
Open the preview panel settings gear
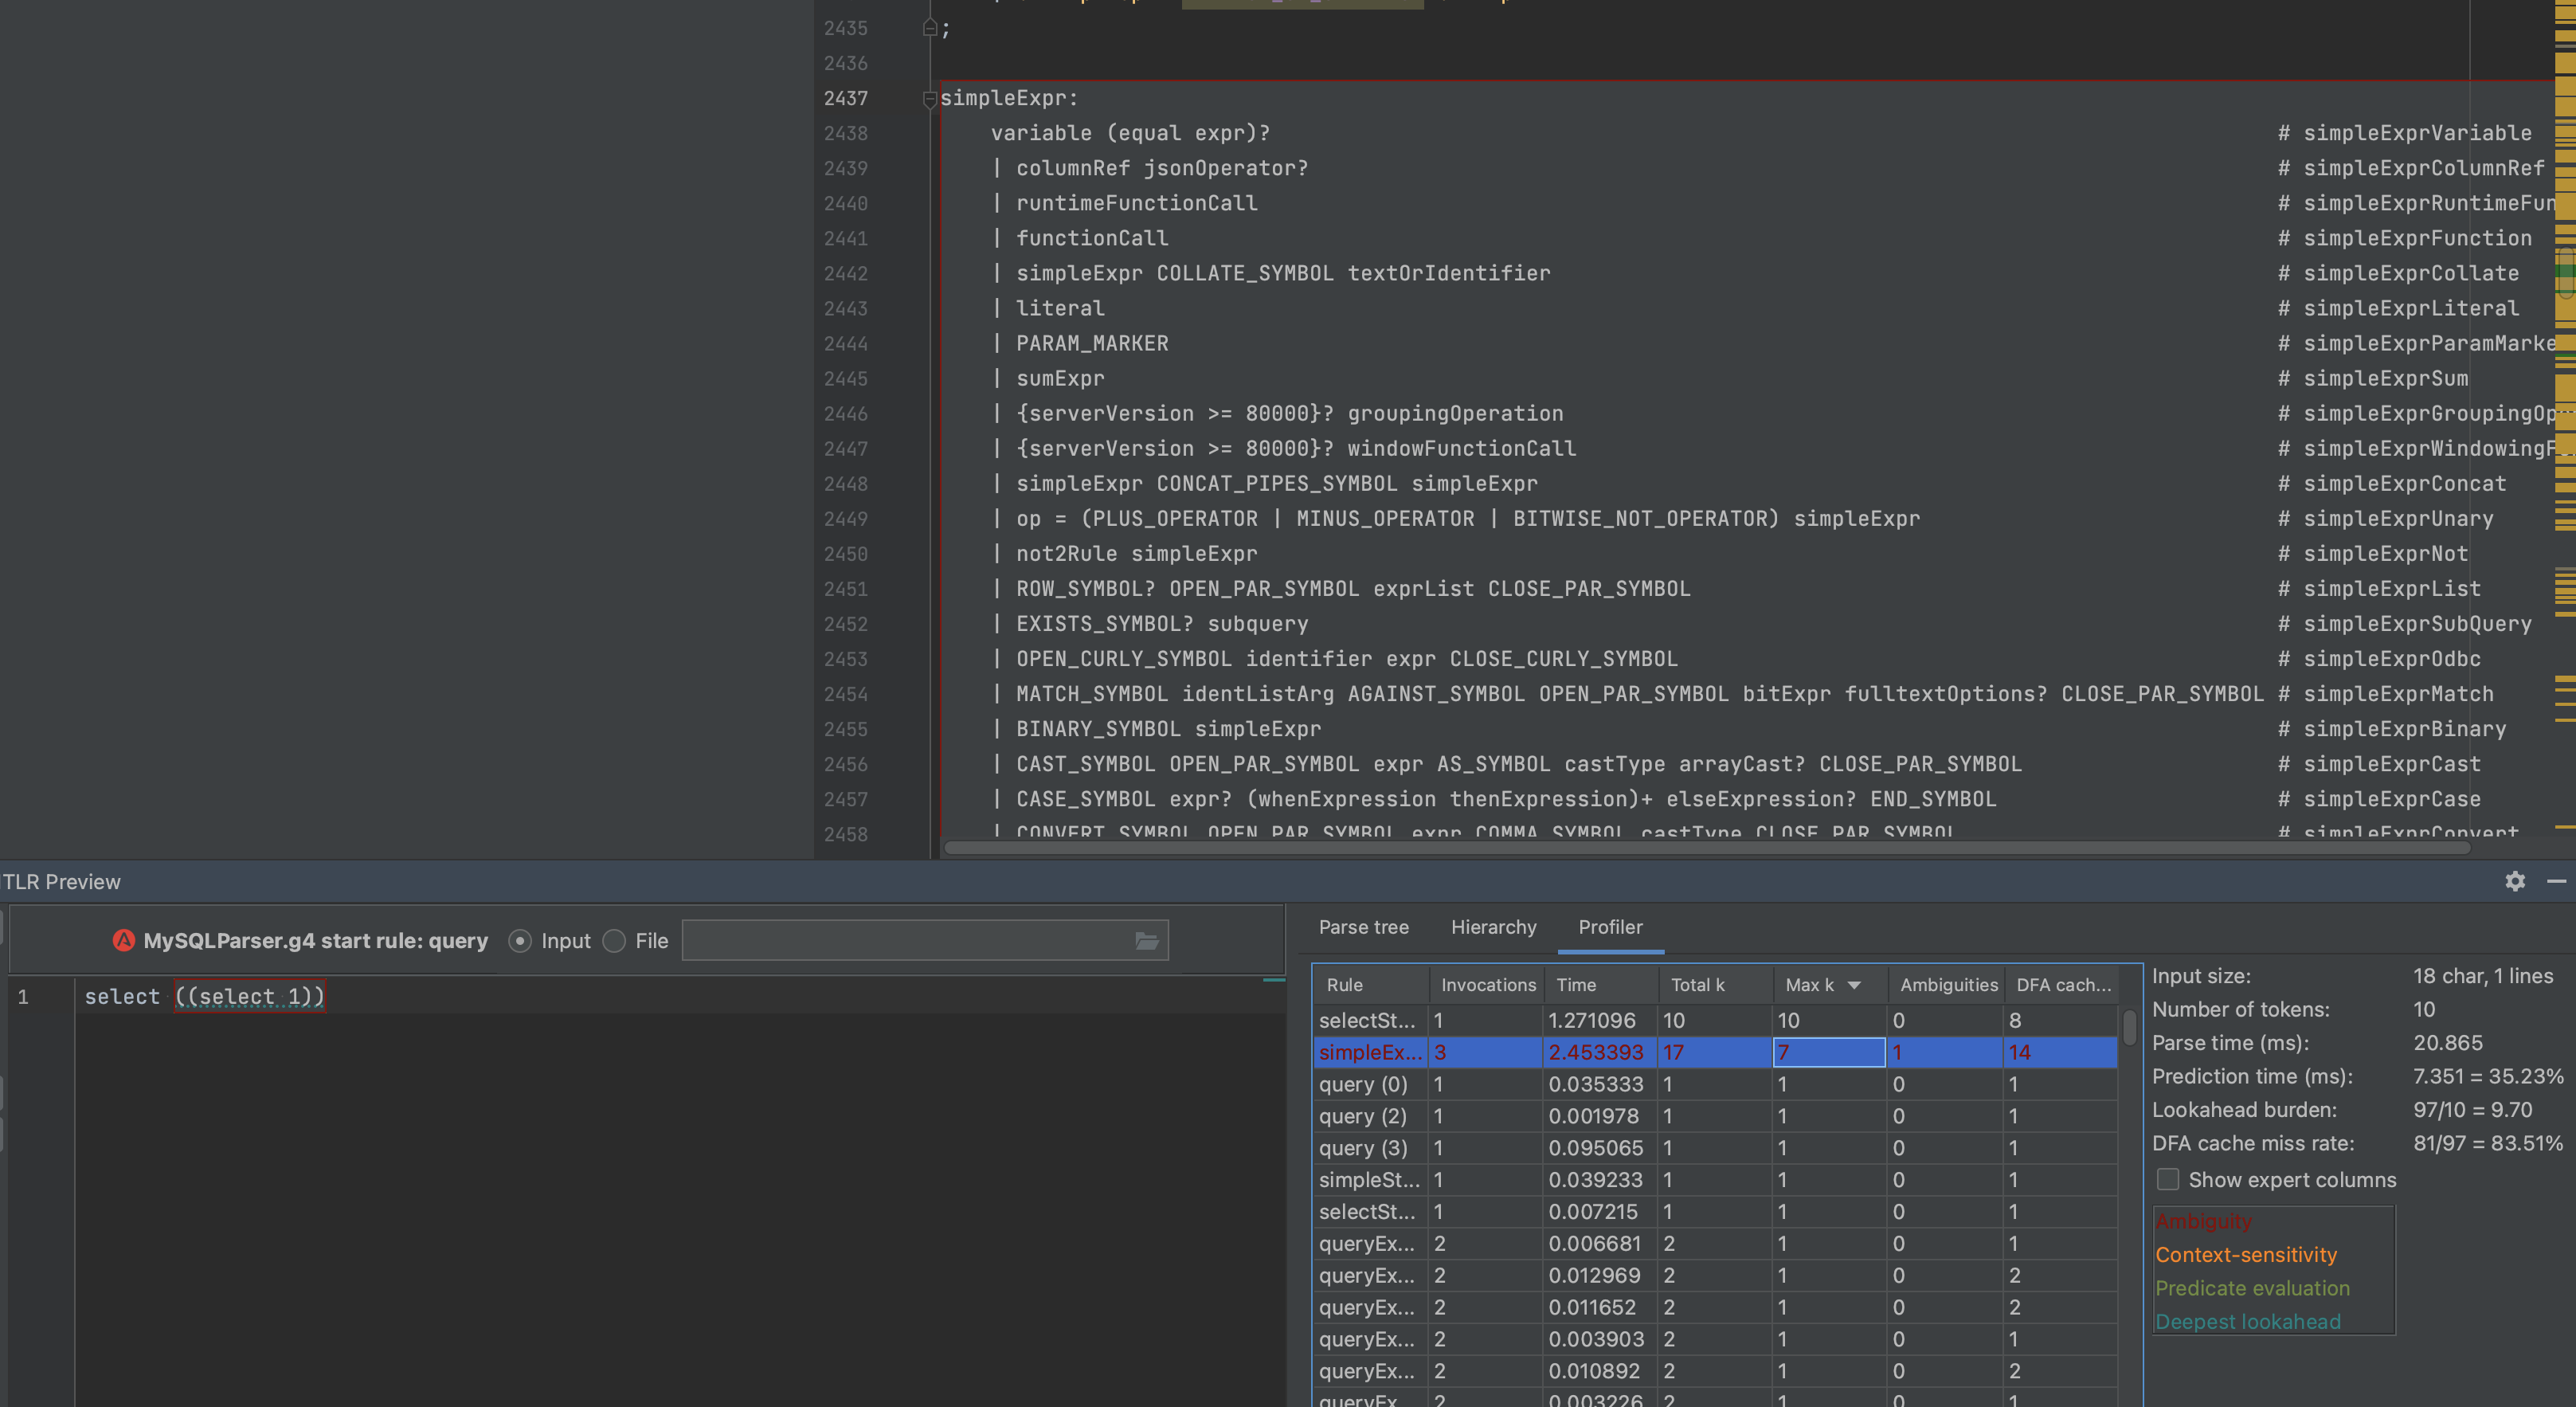[2515, 881]
